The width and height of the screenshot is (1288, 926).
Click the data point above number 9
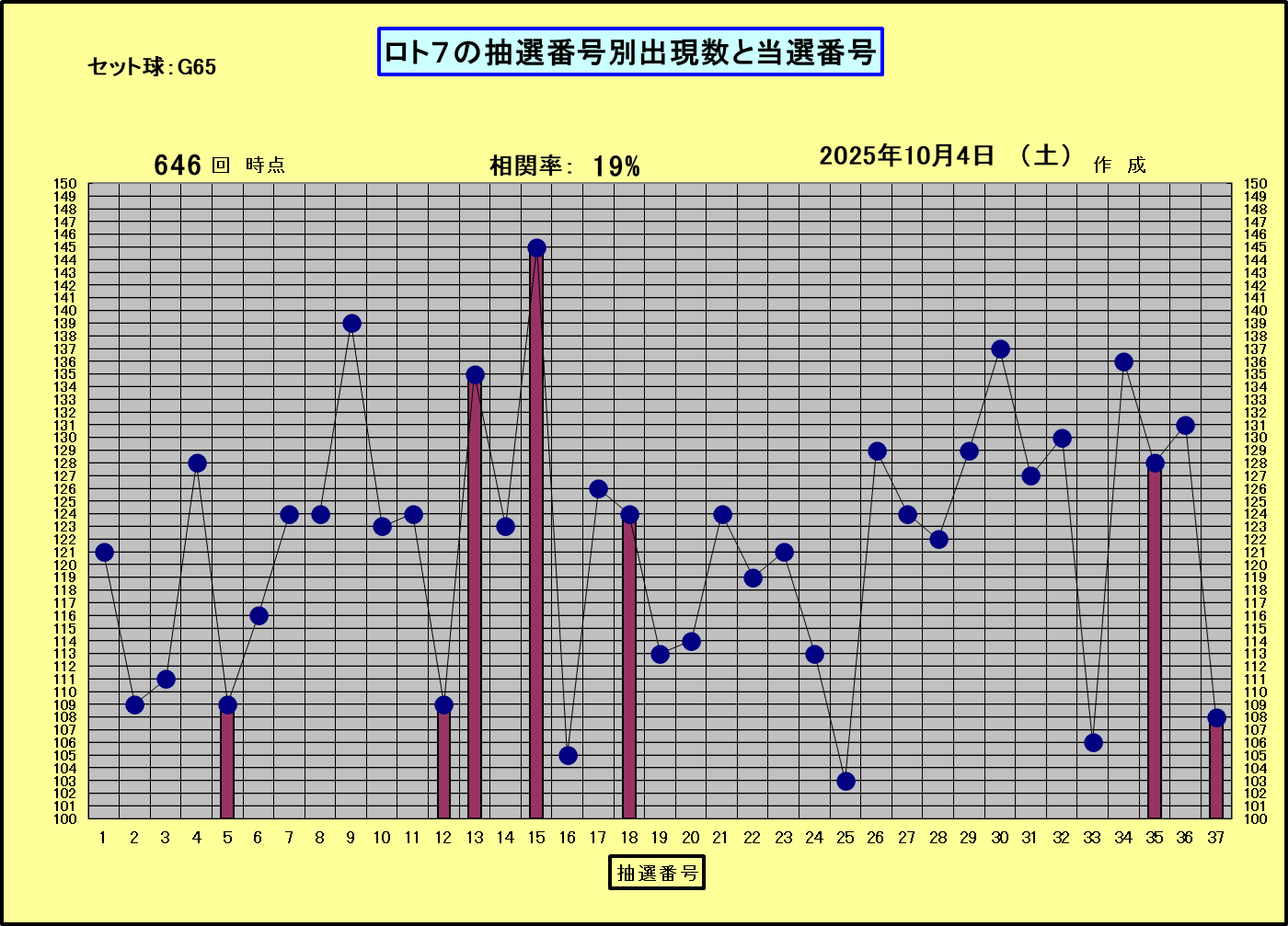tap(351, 324)
